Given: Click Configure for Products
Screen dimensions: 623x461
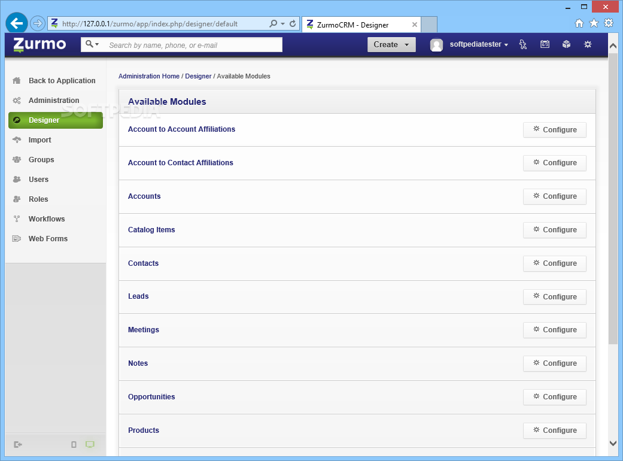Looking at the screenshot, I should (x=555, y=430).
